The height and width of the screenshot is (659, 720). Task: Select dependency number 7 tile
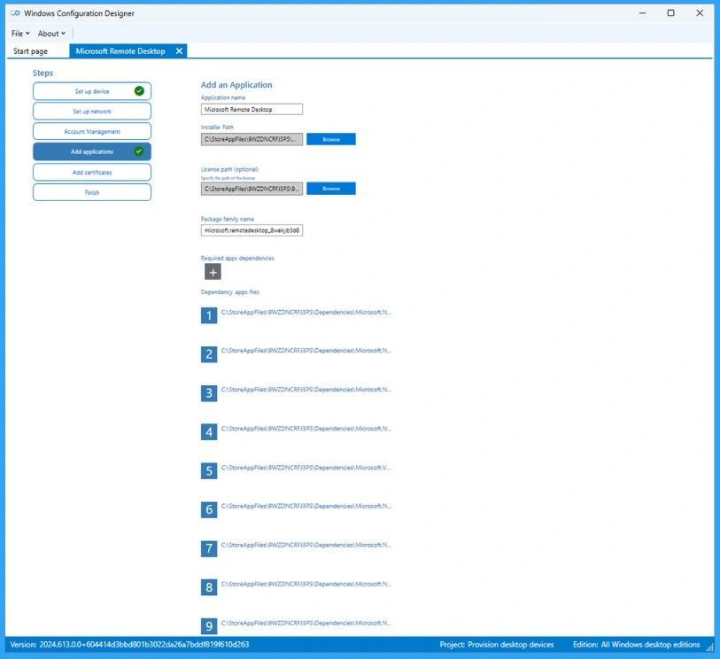209,548
